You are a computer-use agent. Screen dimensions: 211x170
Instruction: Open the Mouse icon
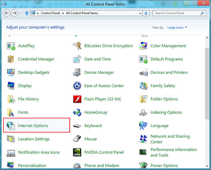click(x=77, y=139)
